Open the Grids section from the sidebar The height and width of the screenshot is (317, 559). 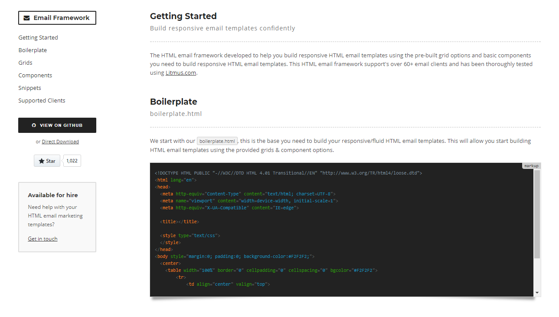tap(25, 63)
